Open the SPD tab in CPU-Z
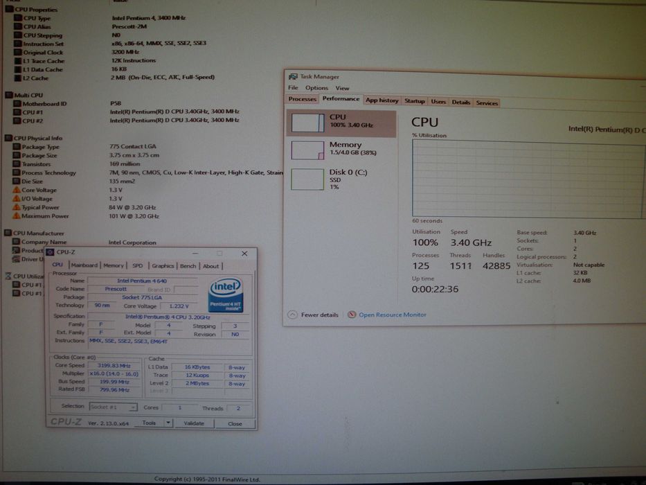The height and width of the screenshot is (485, 646). point(138,265)
